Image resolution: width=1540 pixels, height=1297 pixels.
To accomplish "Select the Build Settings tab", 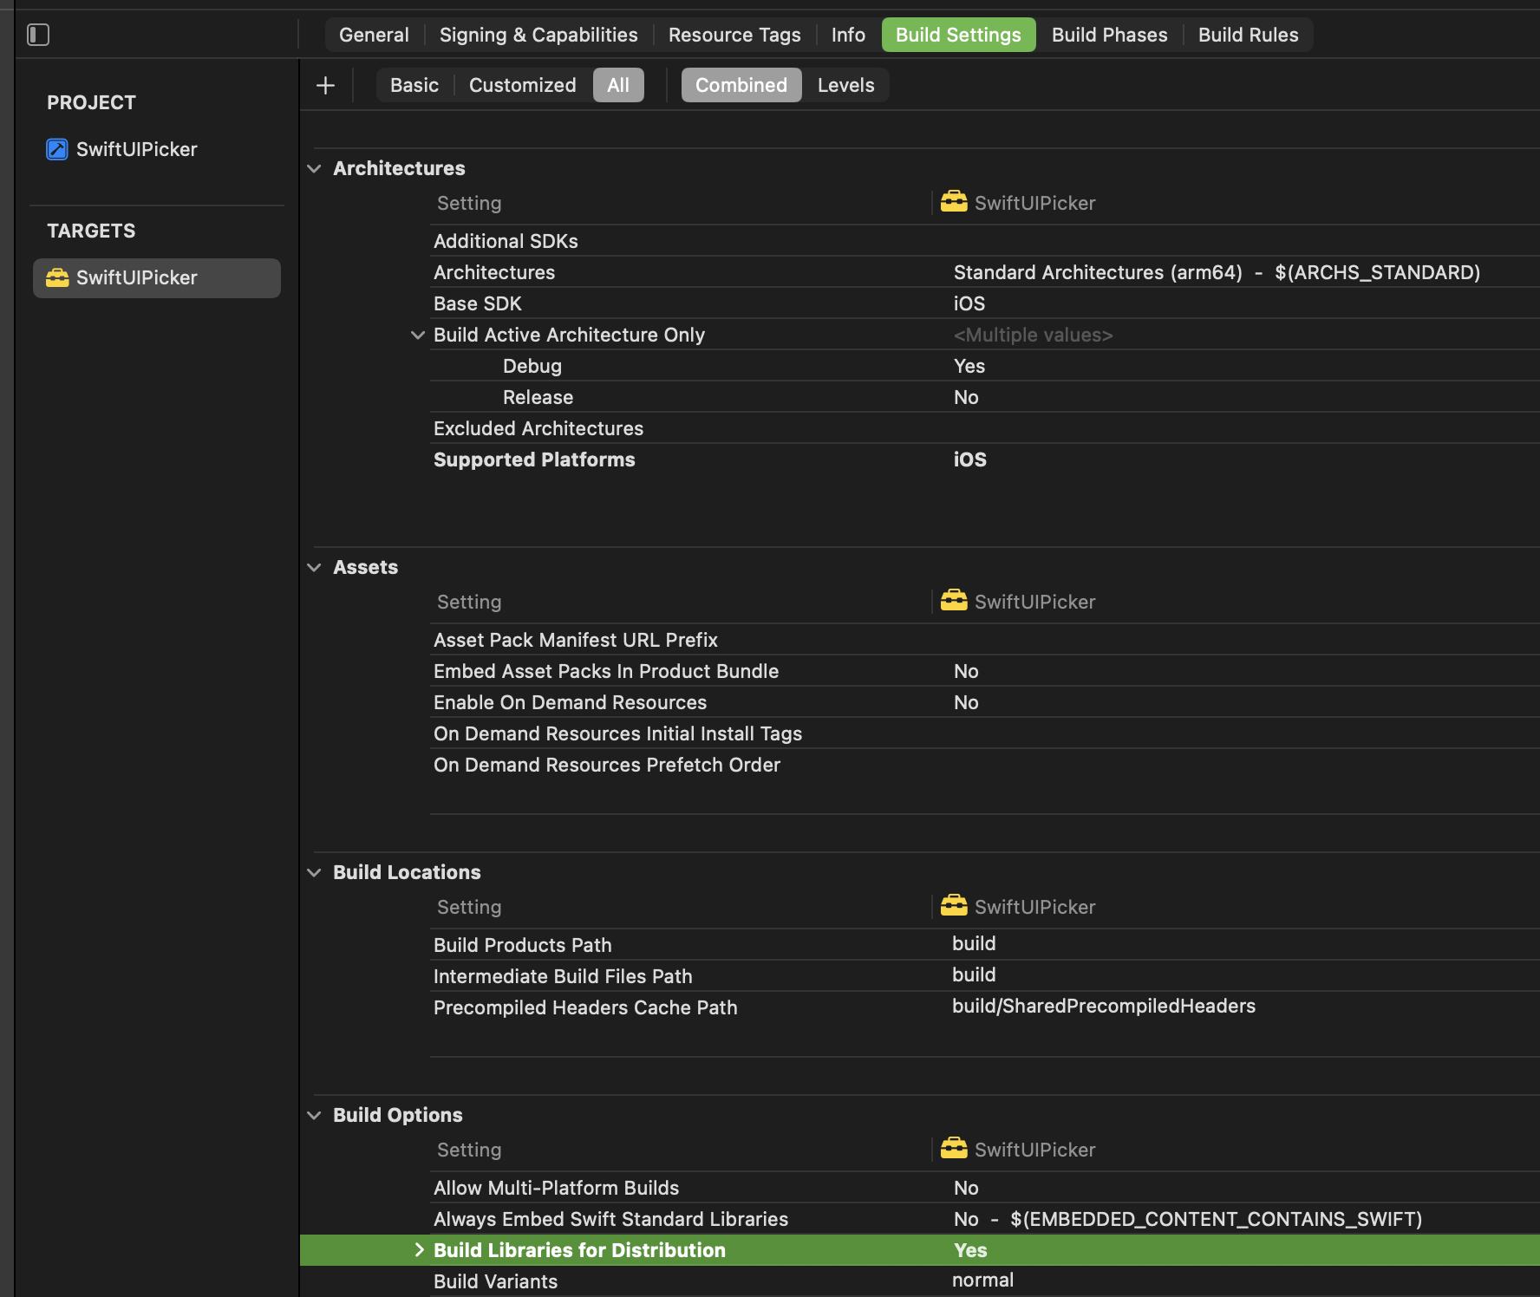I will coord(958,35).
